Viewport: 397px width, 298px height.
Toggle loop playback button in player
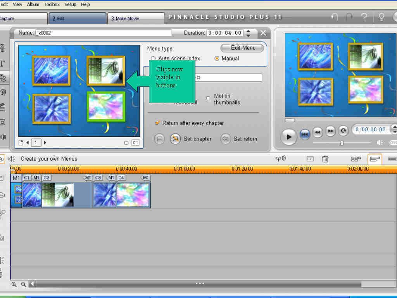pos(343,130)
